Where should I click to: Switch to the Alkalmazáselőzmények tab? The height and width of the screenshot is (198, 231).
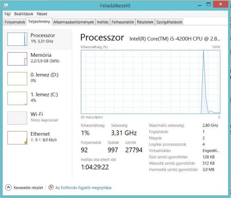(73, 22)
